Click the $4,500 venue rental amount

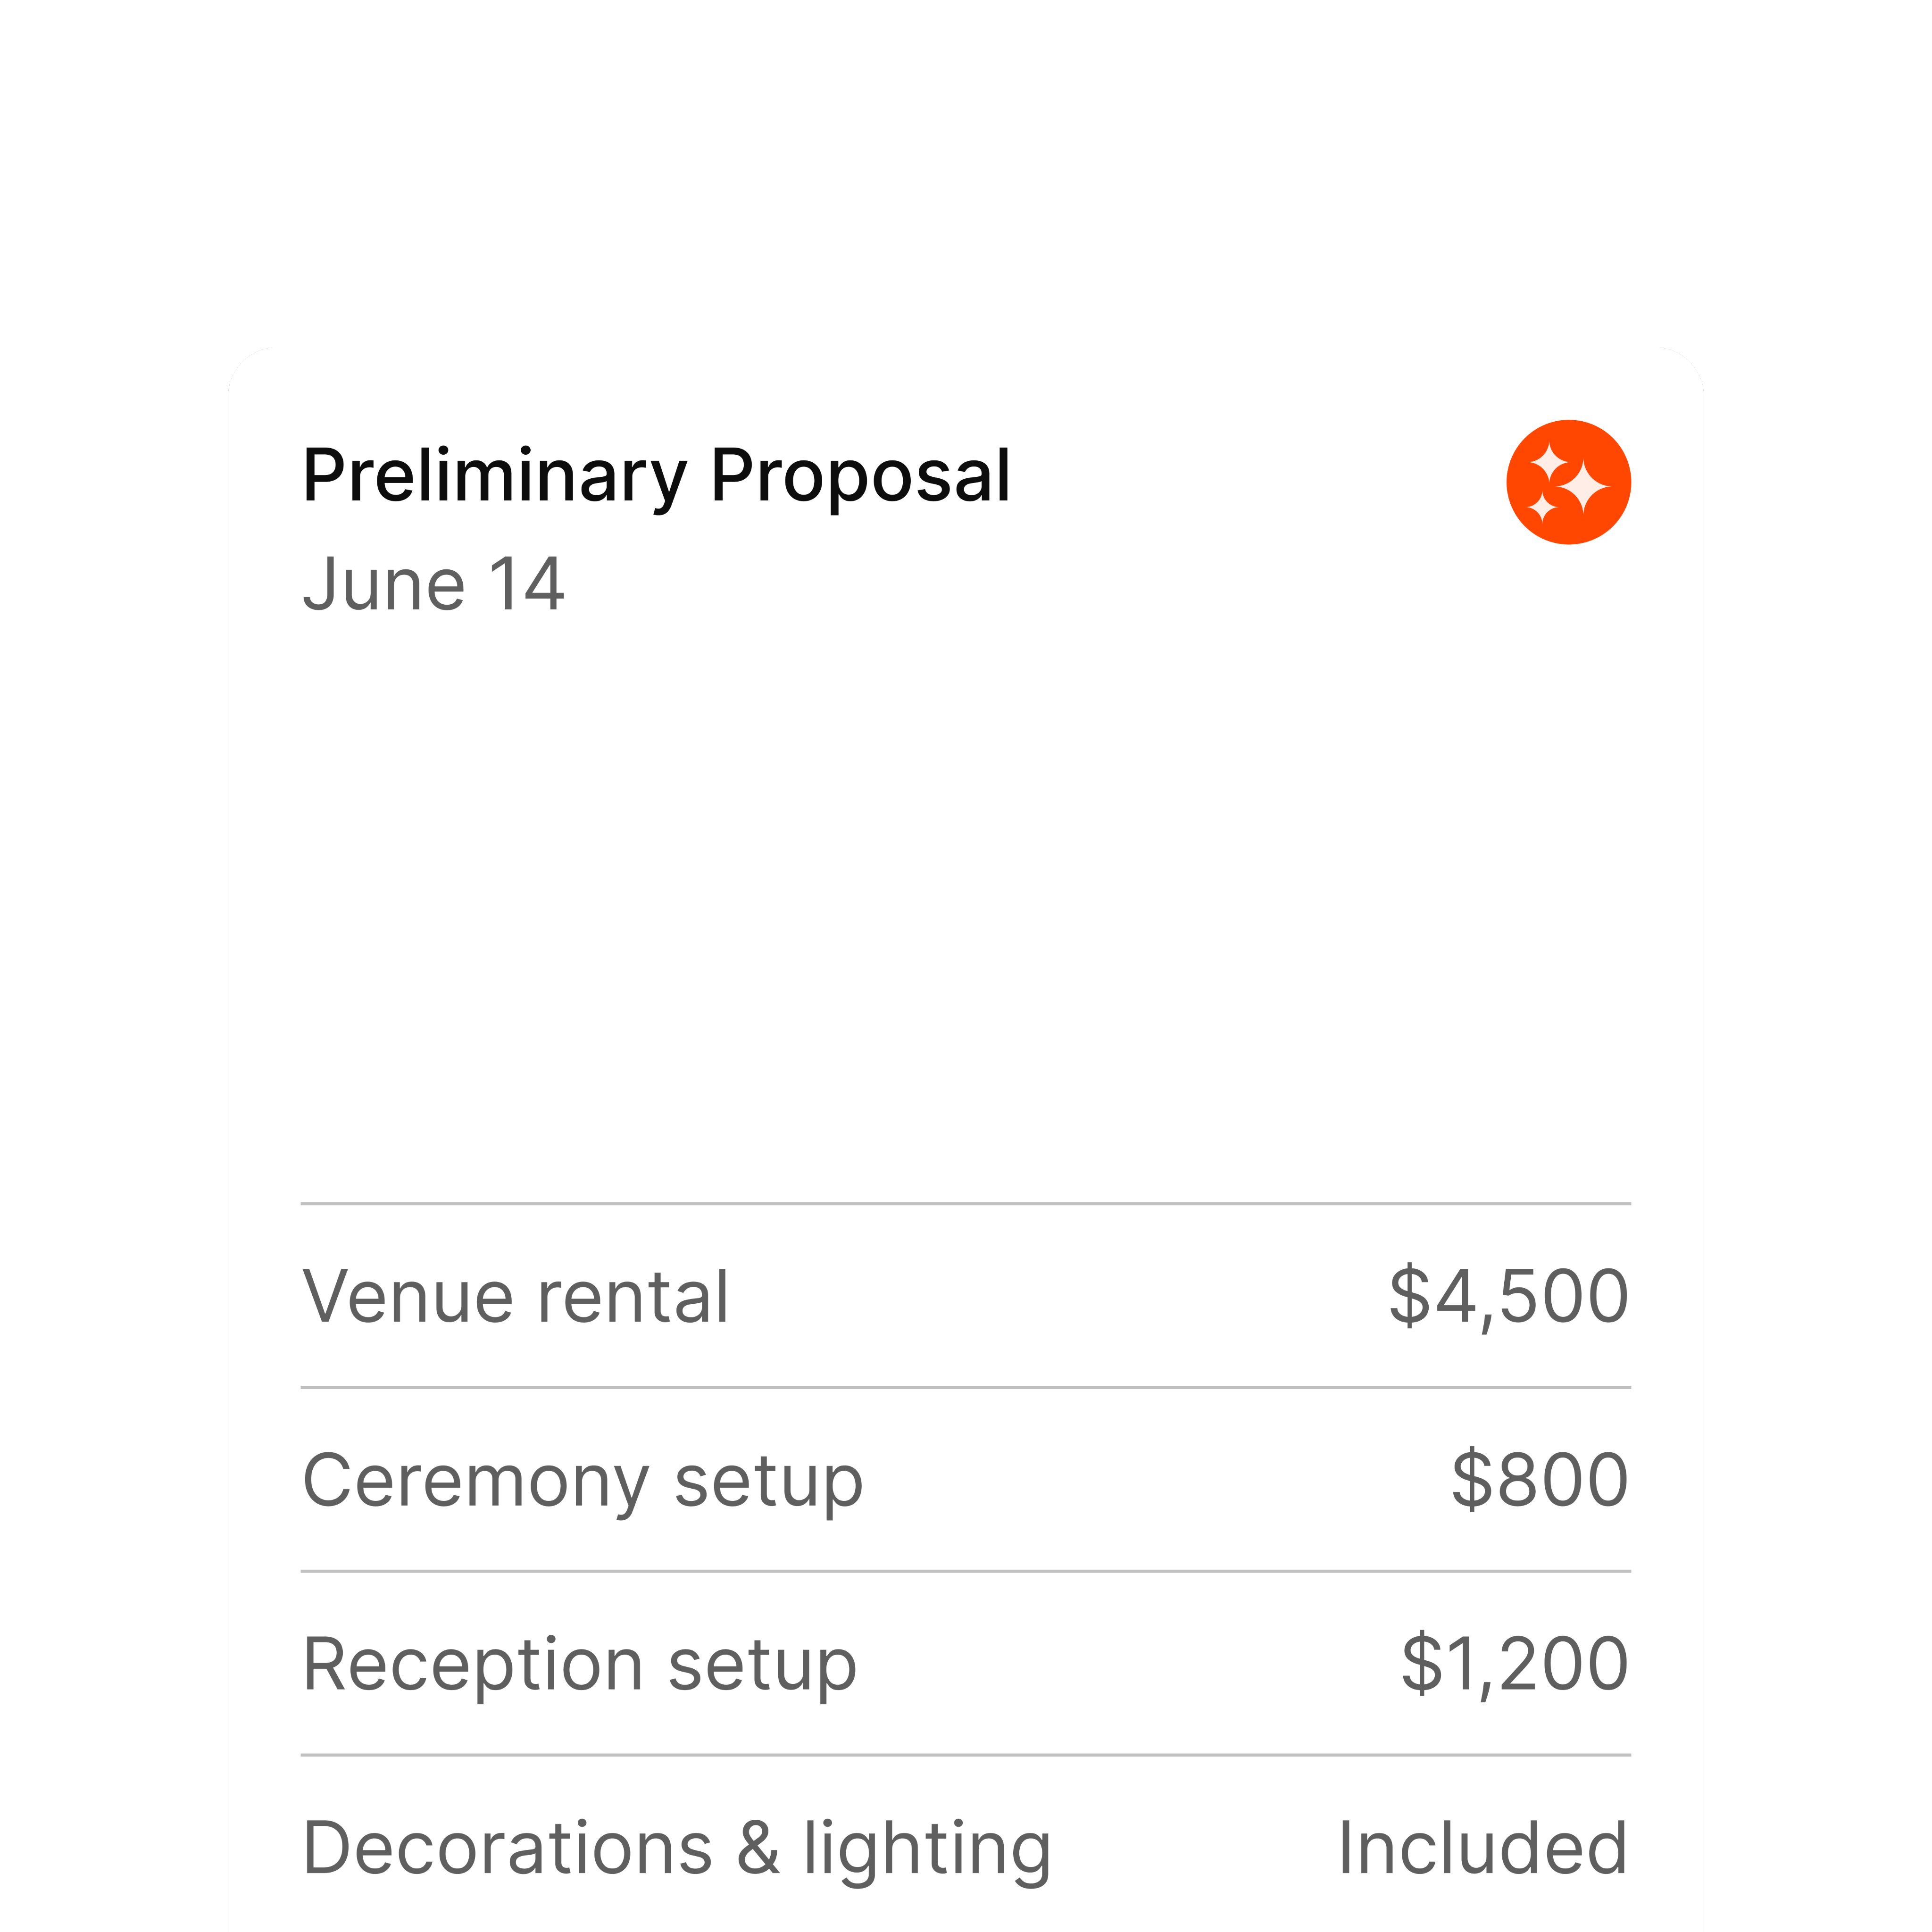[1510, 1295]
